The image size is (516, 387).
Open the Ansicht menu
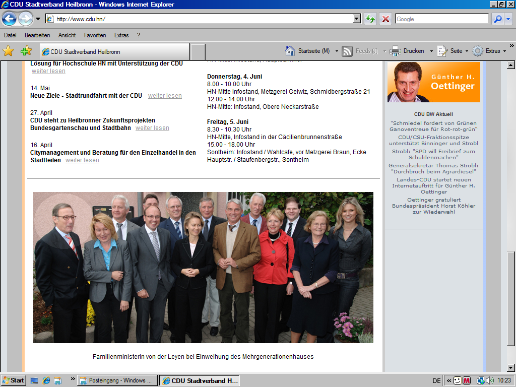[67, 35]
